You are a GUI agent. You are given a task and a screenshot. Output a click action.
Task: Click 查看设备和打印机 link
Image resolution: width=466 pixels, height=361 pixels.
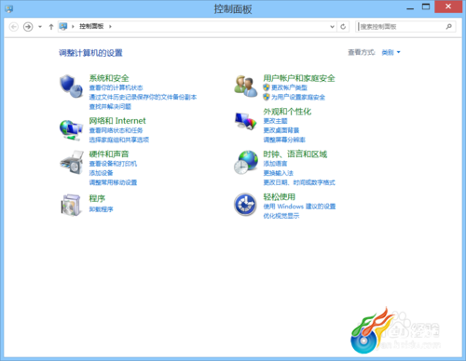(x=113, y=164)
